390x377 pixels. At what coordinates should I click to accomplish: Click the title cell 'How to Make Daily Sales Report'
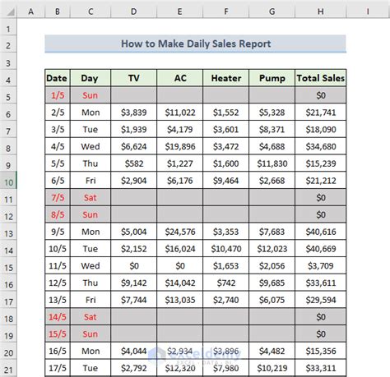196,44
